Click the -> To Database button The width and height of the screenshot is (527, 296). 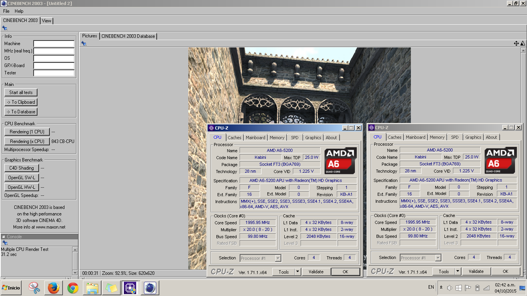(x=21, y=112)
